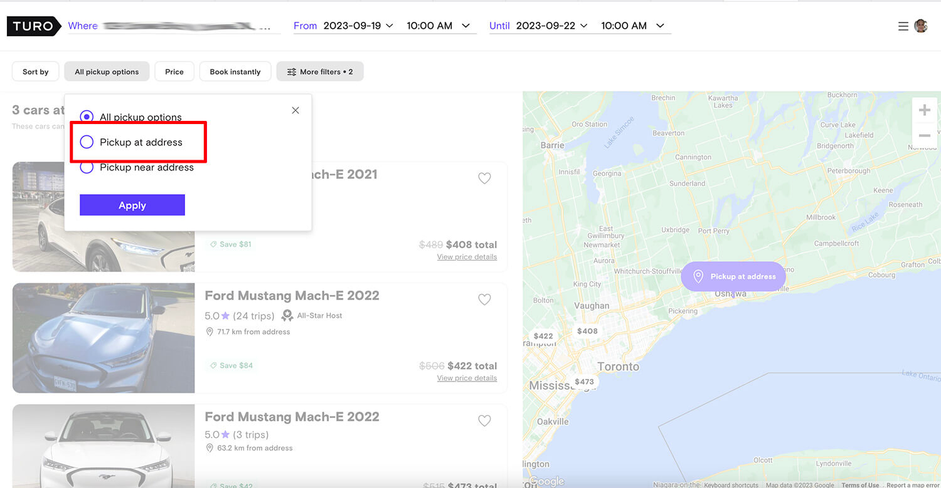
Task: Toggle the Book instantly filter
Action: pyautogui.click(x=235, y=71)
